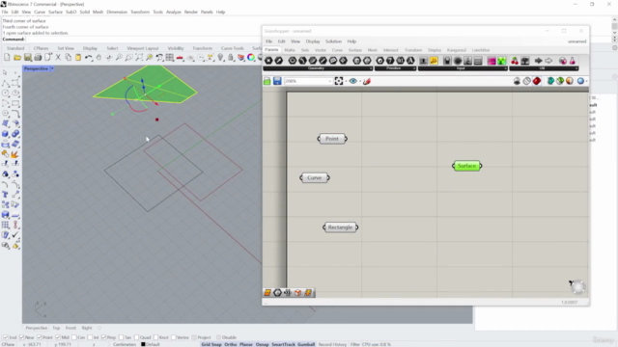Click the black arrow icon in Grasshopper Util group
This screenshot has width=618, height=347.
point(539,61)
